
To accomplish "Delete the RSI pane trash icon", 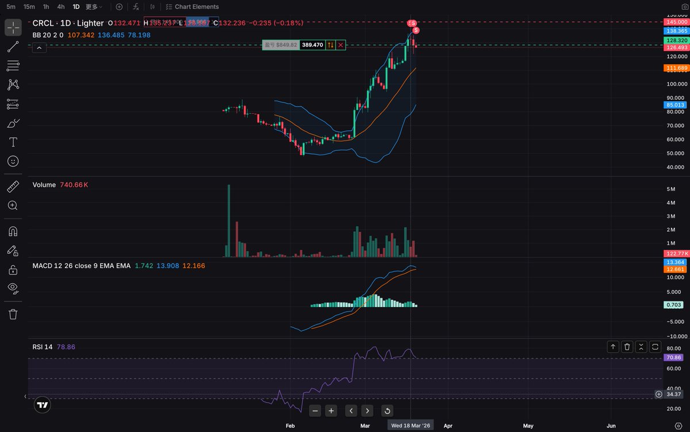I will click(627, 347).
